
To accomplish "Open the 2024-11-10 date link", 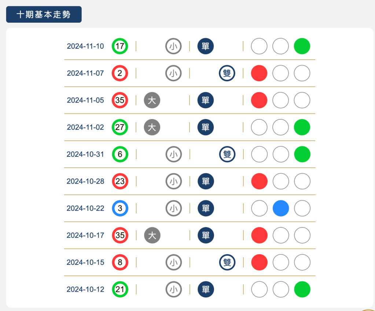I will 85,46.
